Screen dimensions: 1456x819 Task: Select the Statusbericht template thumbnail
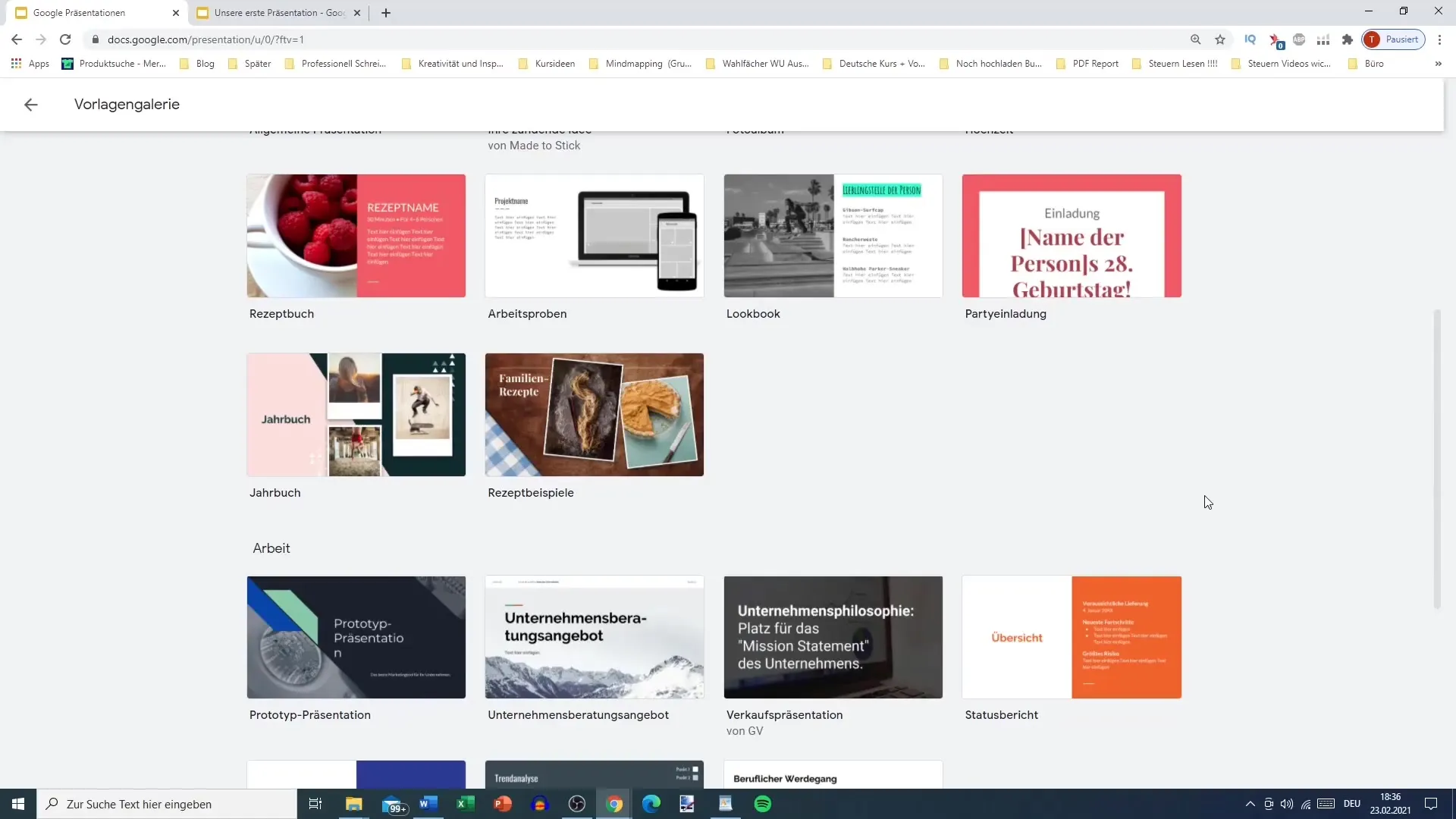point(1072,637)
